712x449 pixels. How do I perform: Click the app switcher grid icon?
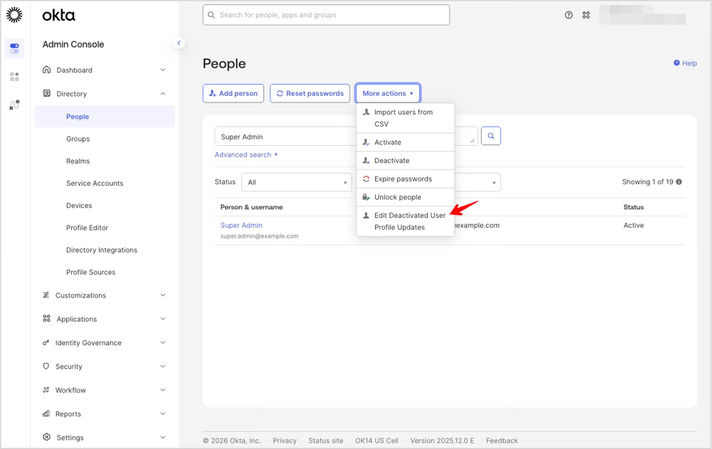586,14
